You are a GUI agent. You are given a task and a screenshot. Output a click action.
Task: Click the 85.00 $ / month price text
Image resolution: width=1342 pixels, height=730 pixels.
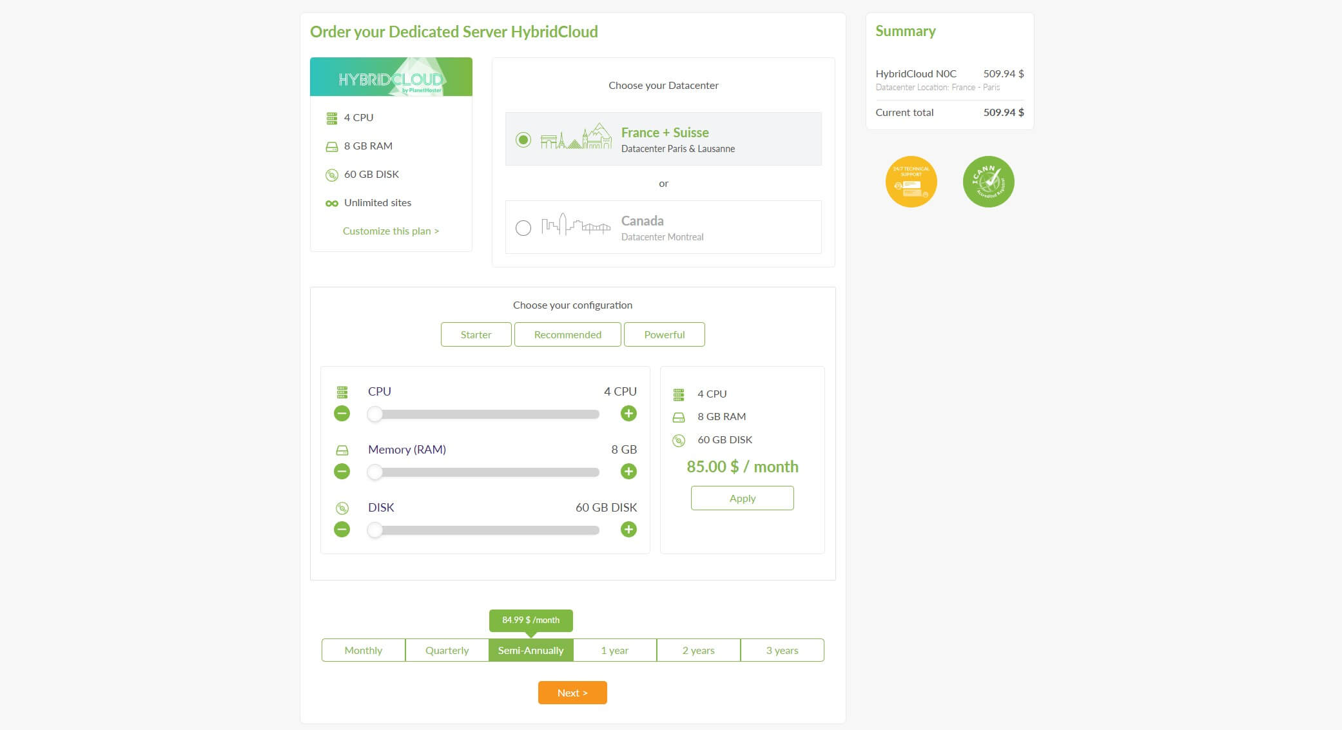pos(743,466)
